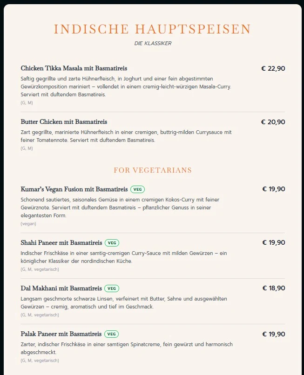This screenshot has height=375, width=304.
Task: Click the VEG badge beside Kumar's Vegan Fusion
Action: pyautogui.click(x=137, y=189)
